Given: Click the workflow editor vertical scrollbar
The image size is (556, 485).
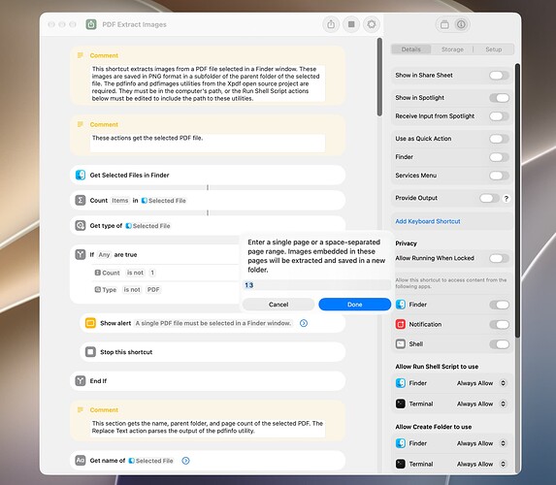Looking at the screenshot, I should tap(379, 77).
